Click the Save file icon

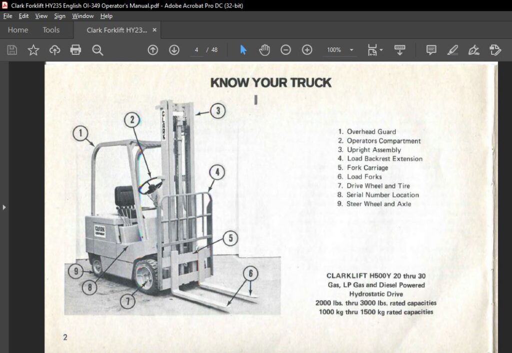point(12,50)
